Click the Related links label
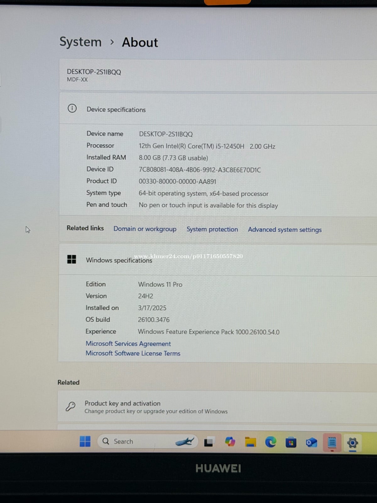 [85, 228]
